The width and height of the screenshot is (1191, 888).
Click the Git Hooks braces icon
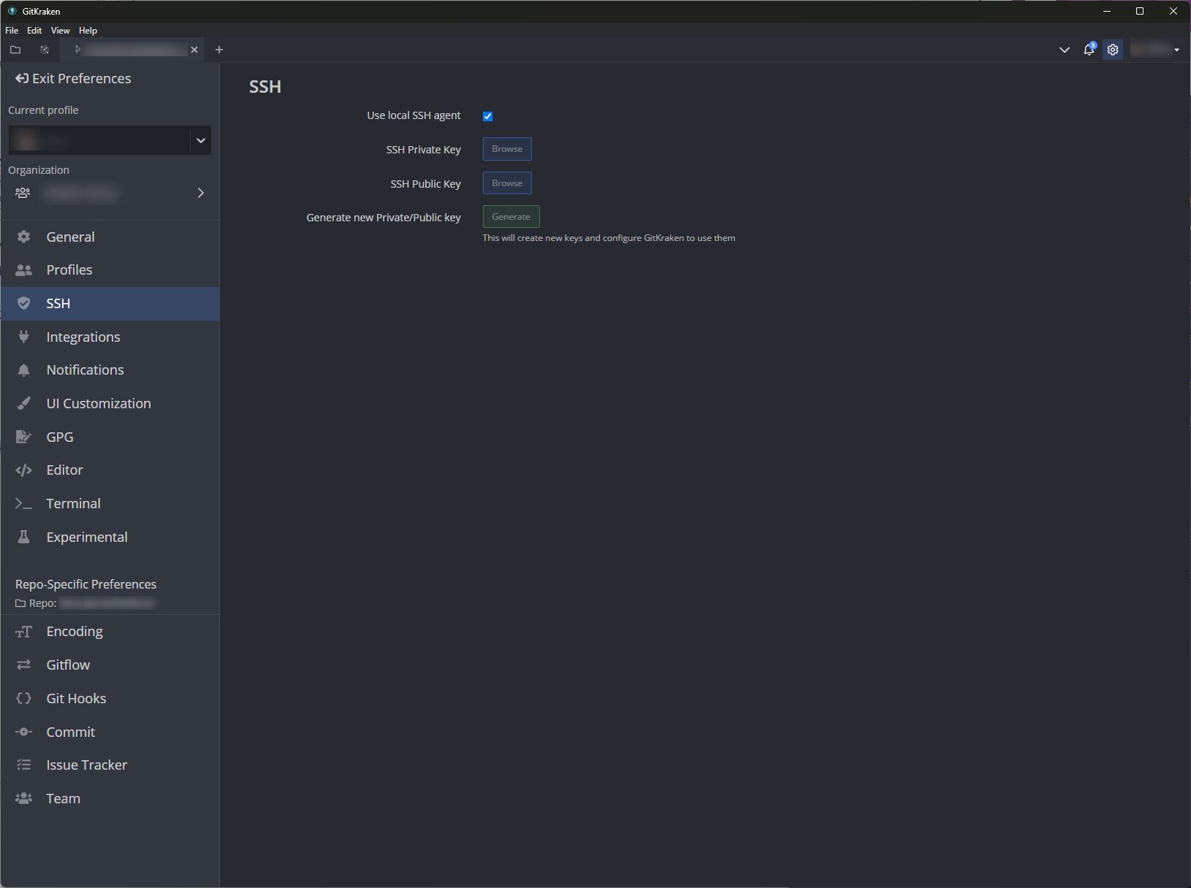point(23,698)
